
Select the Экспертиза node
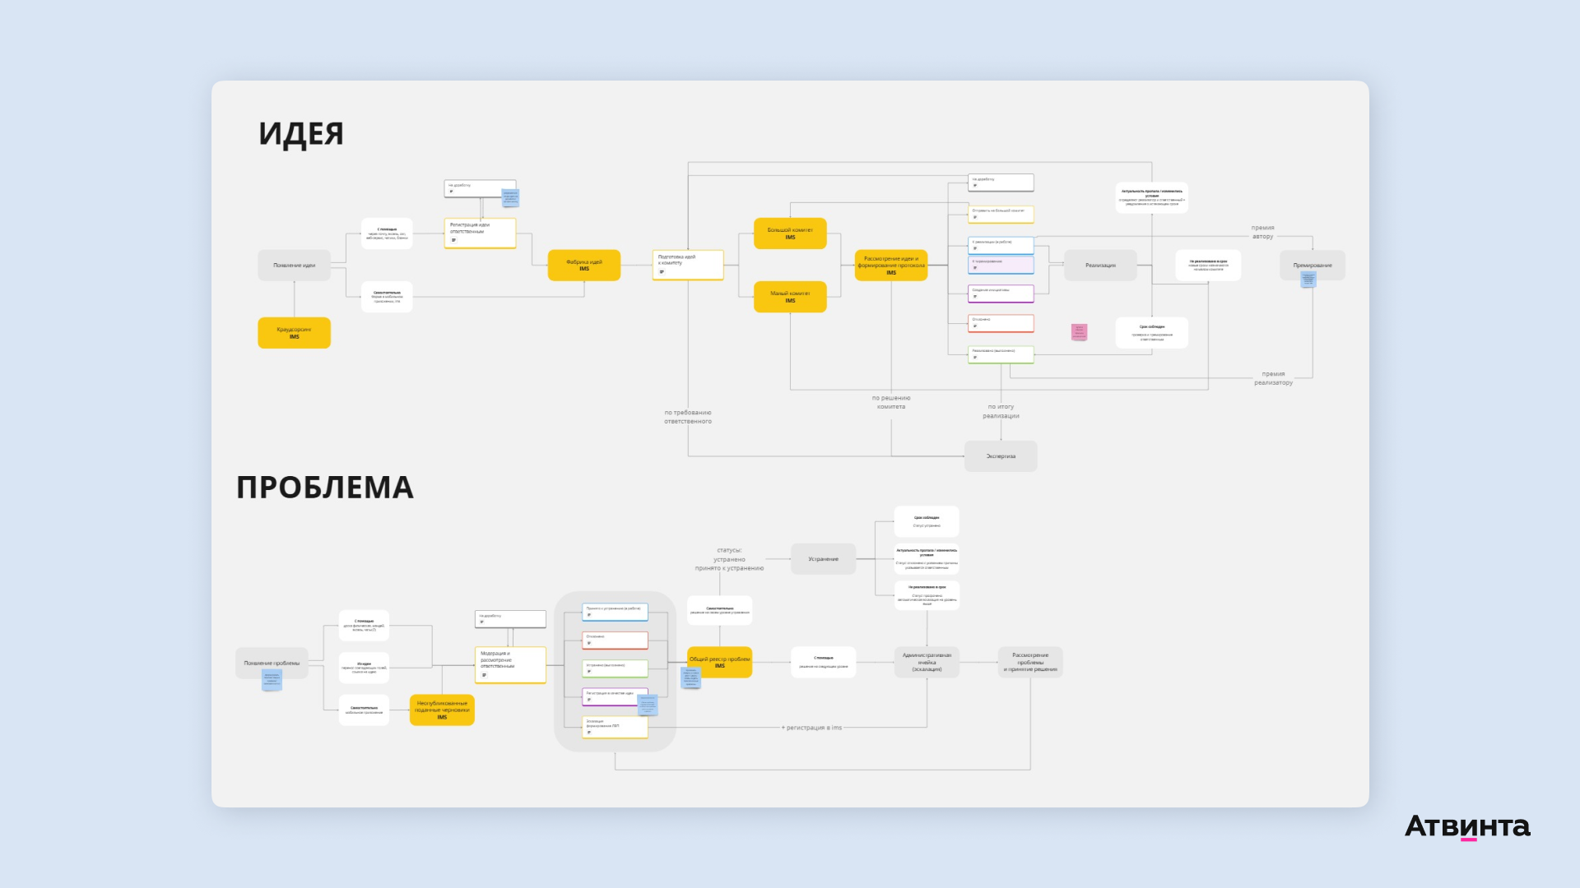coord(1001,456)
